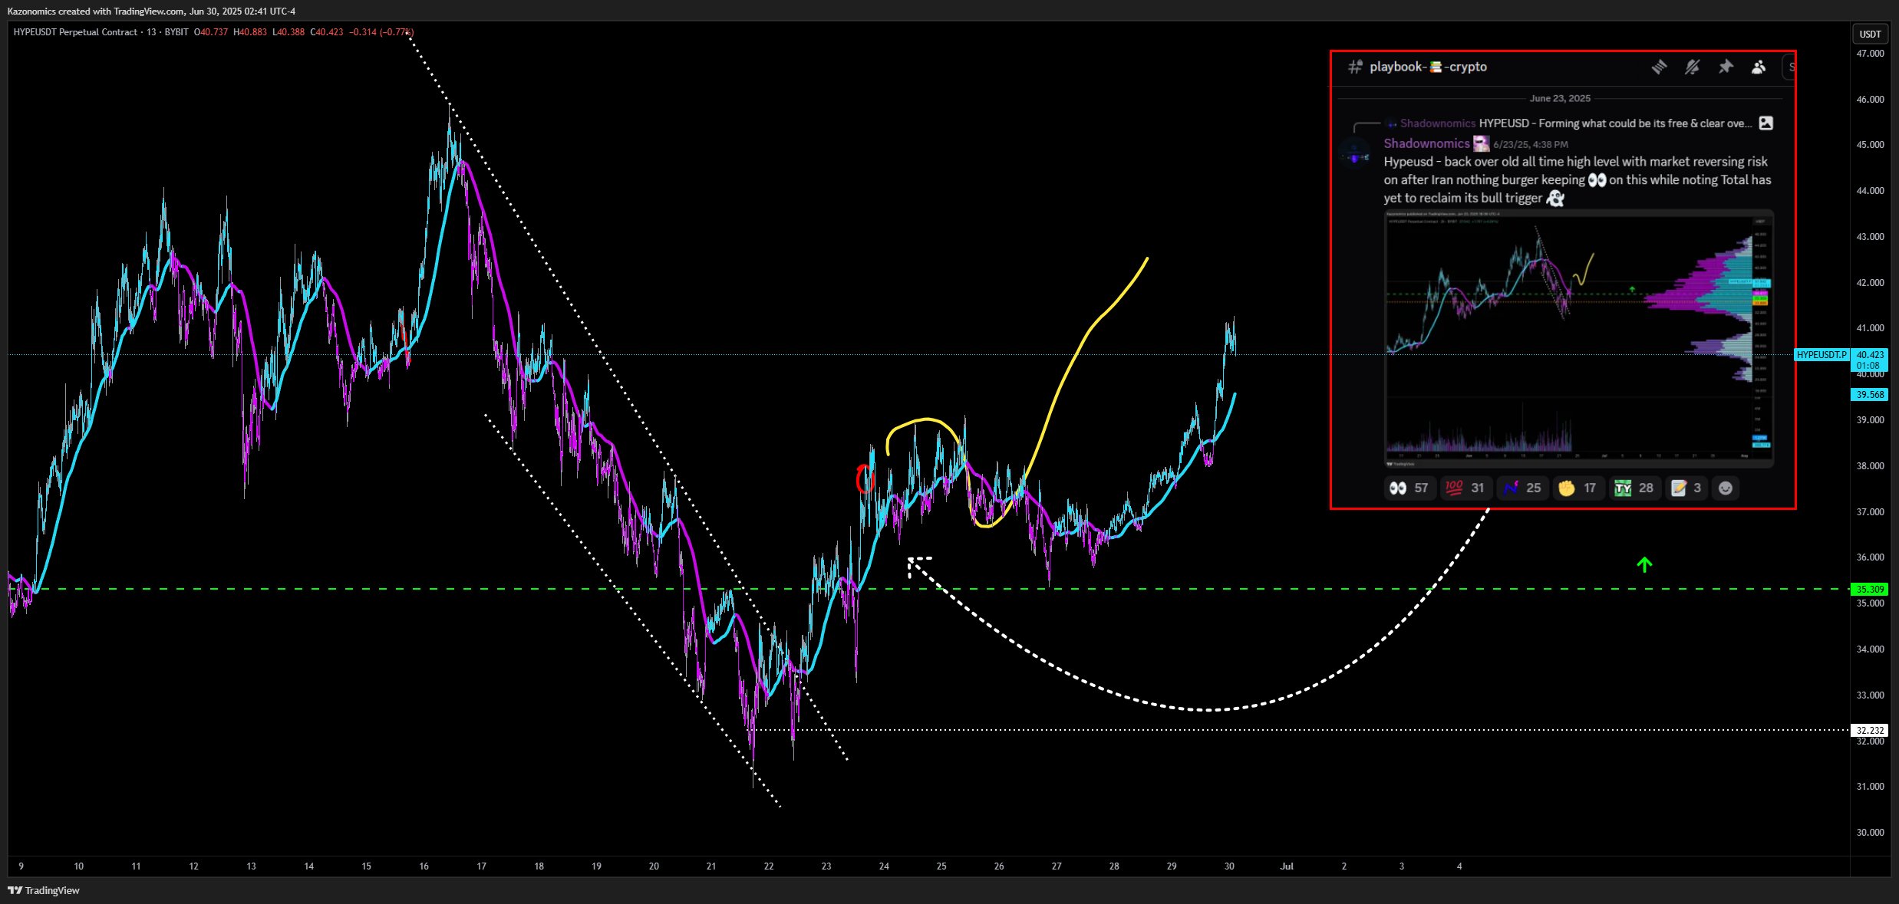Click the date 30 on the time axis
This screenshot has height=904, width=1899.
(1229, 866)
